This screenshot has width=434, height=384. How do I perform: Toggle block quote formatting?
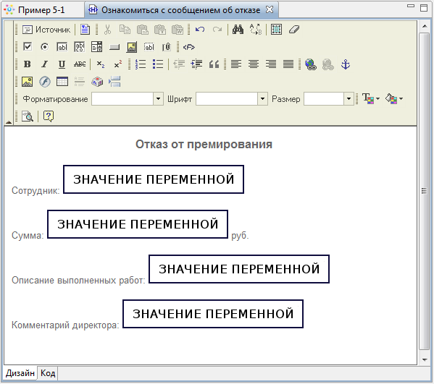point(214,64)
